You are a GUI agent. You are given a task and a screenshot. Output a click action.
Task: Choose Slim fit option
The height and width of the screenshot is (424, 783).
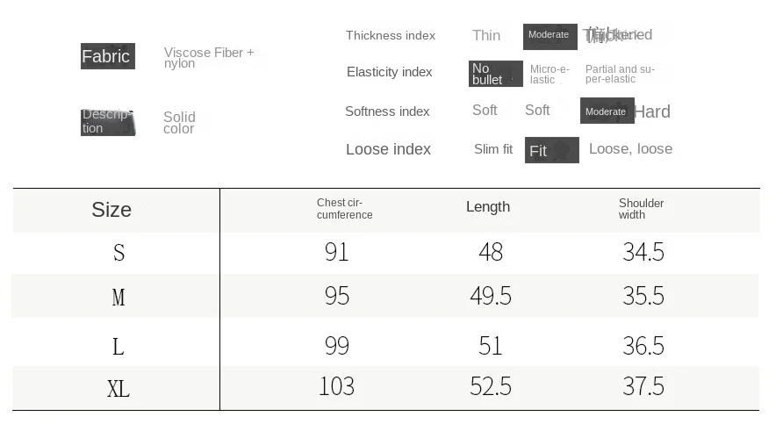(493, 149)
